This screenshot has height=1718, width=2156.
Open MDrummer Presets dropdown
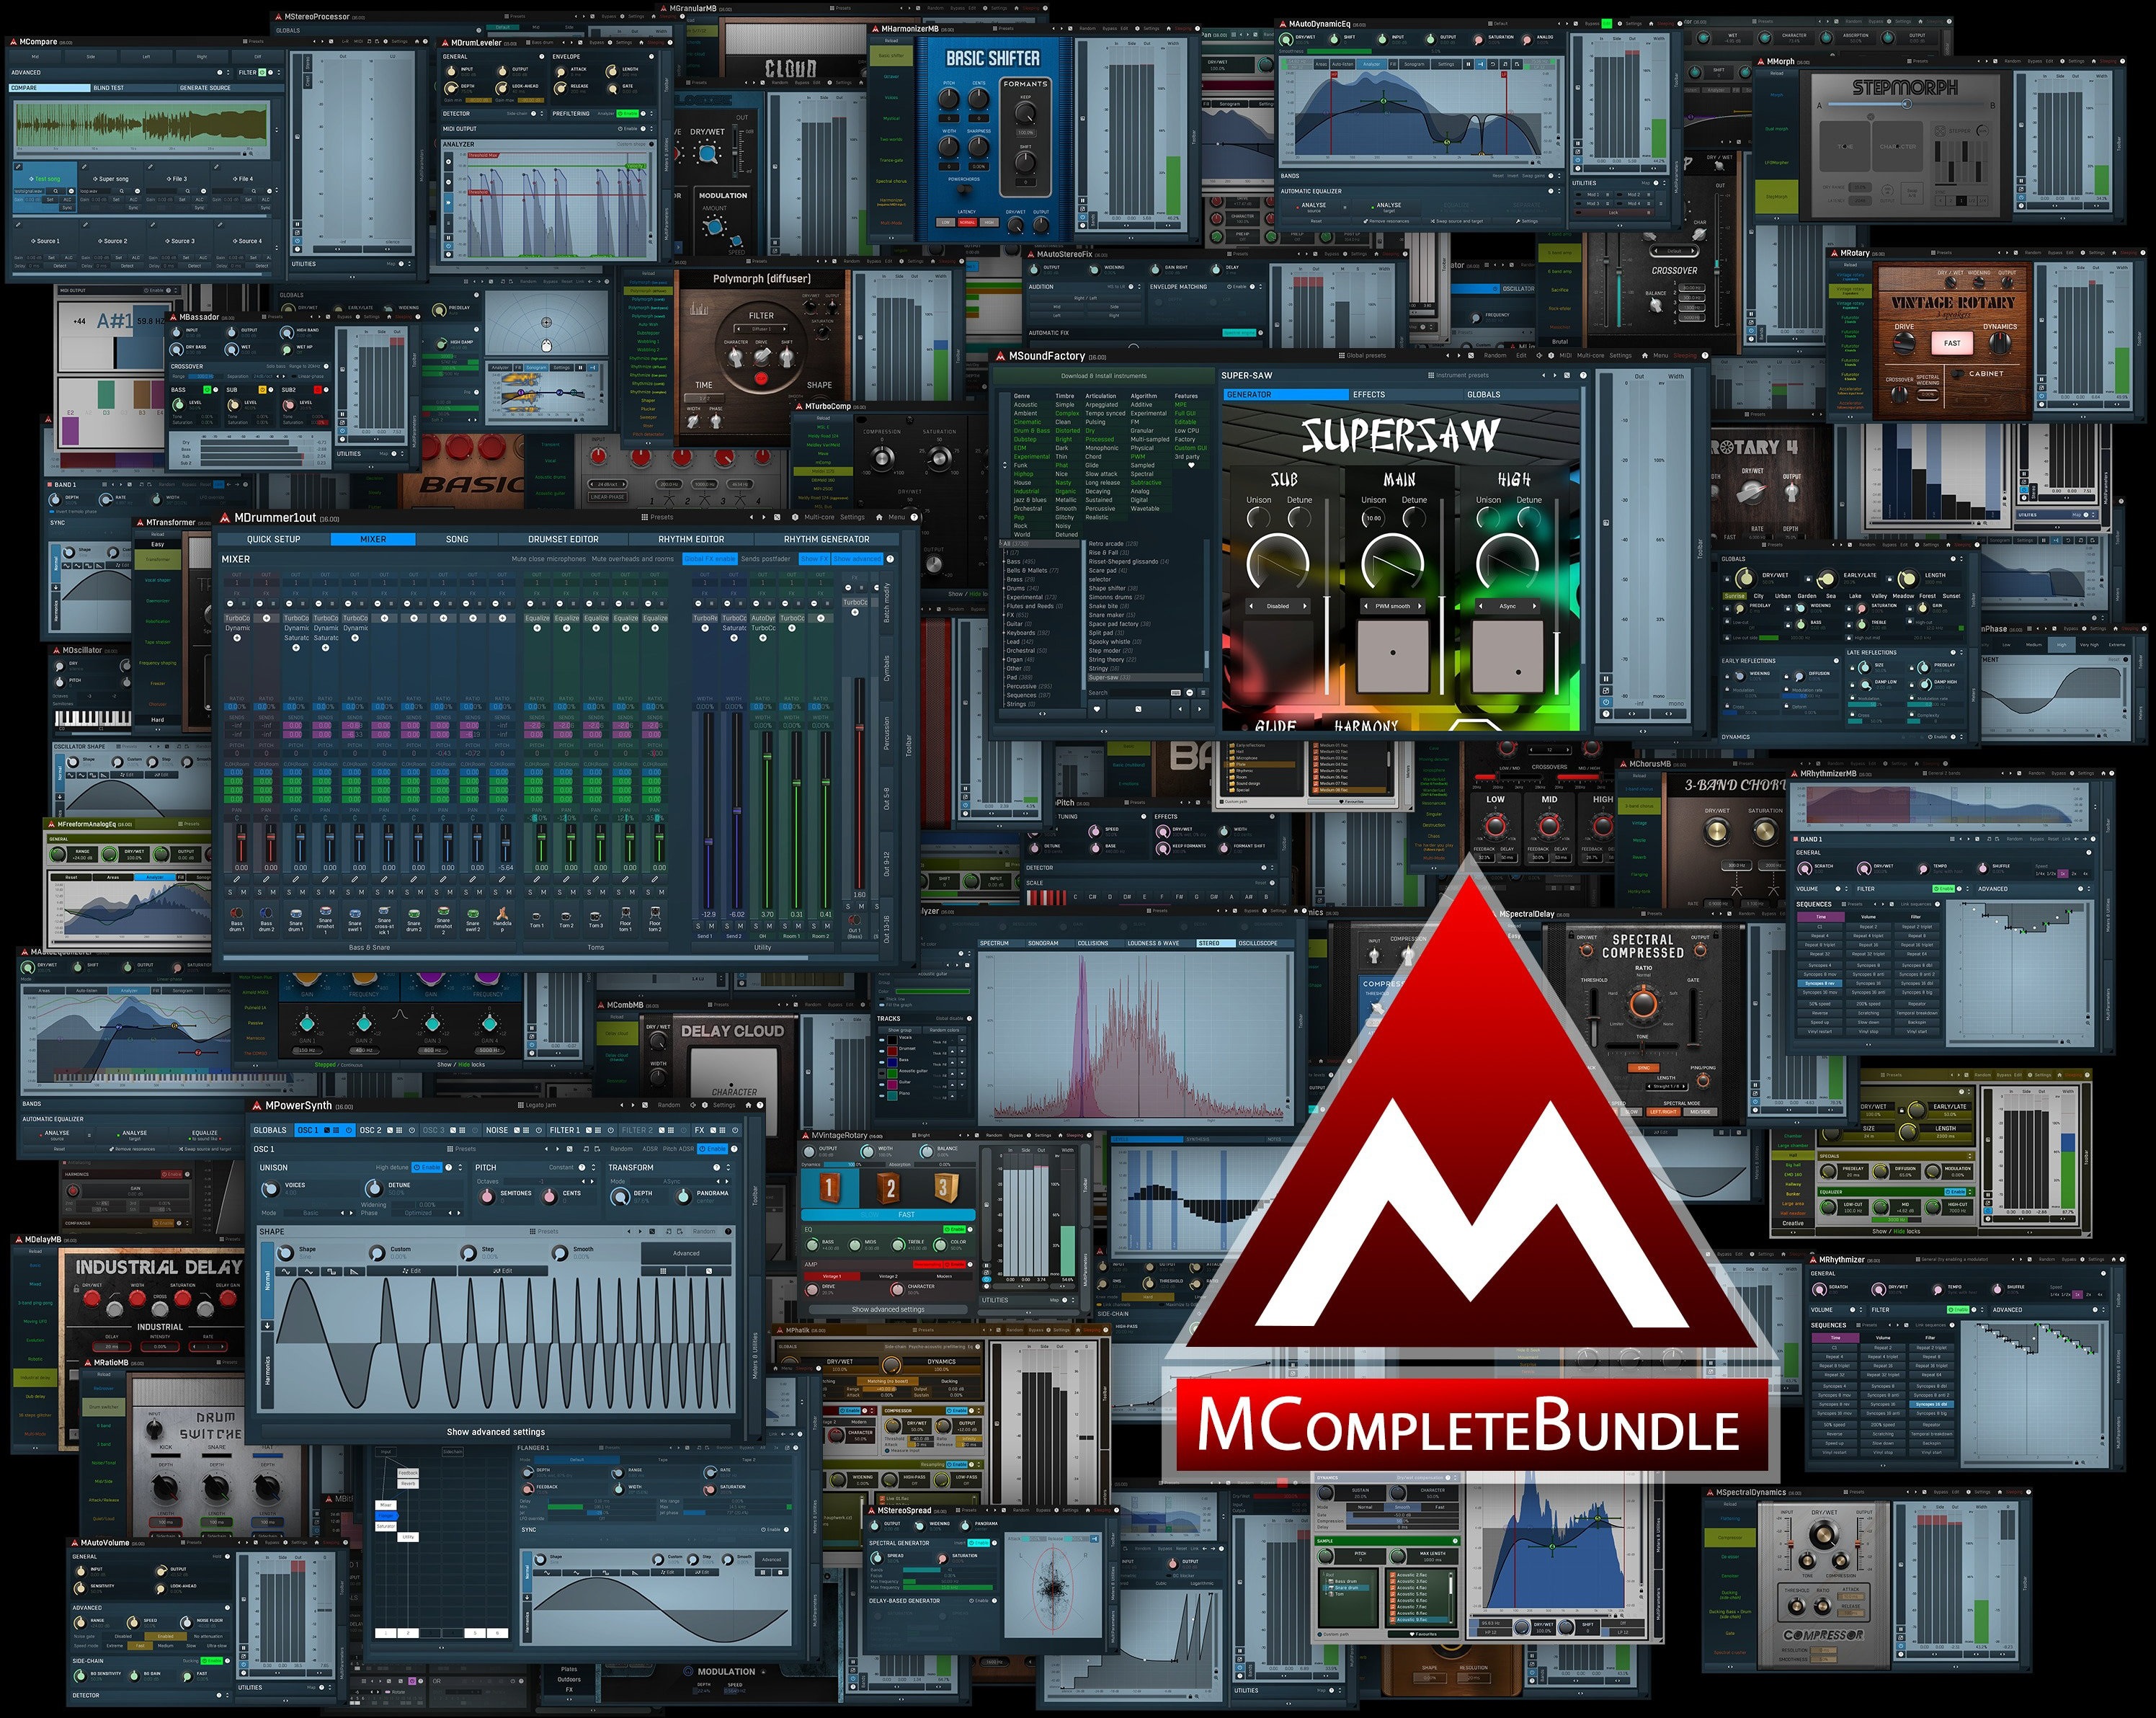point(658,518)
